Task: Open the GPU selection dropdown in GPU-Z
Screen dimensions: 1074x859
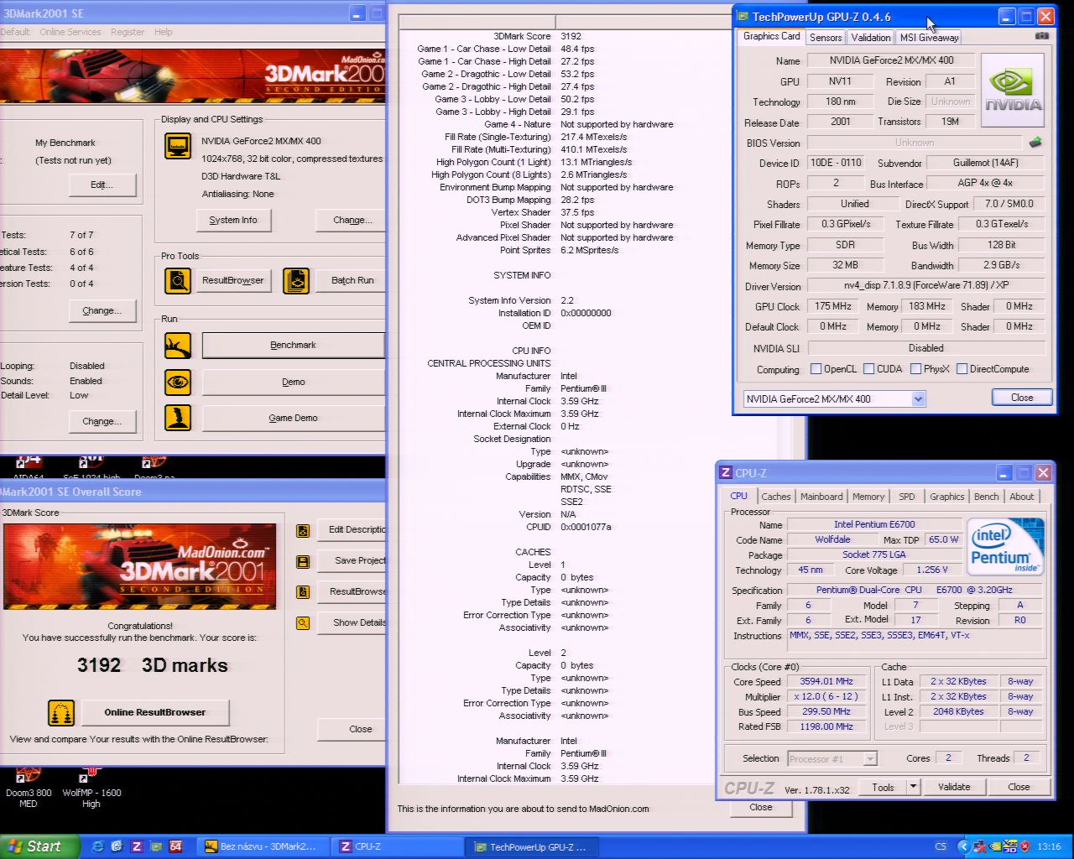Action: [918, 399]
